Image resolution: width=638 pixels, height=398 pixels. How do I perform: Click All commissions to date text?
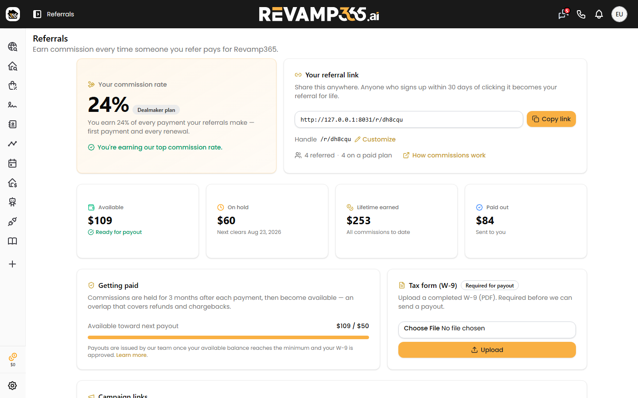point(378,232)
